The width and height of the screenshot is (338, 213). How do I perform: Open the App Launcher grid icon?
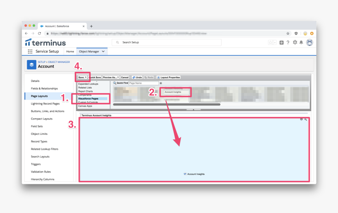pyautogui.click(x=30, y=51)
